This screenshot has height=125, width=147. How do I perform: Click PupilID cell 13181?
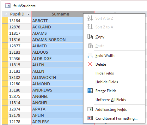point(19,71)
